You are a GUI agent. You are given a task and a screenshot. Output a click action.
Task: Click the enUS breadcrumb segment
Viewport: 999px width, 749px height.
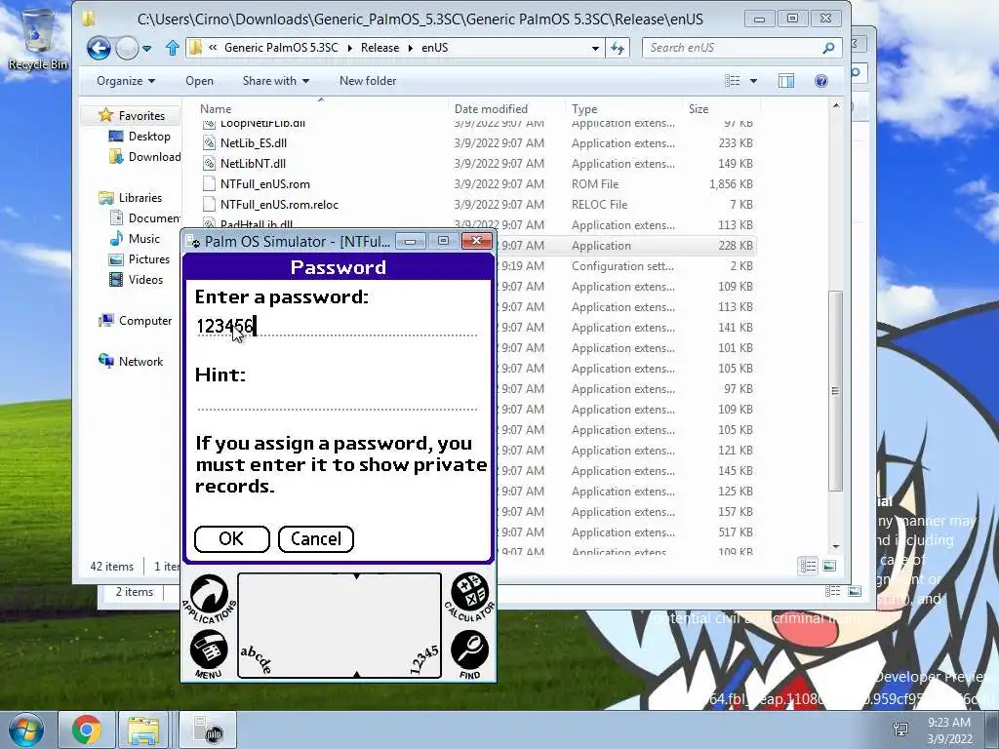tap(434, 48)
